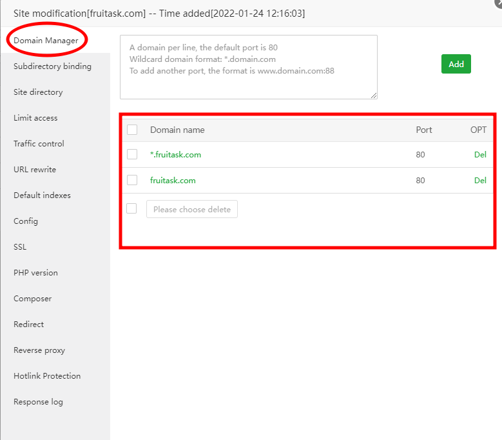Delete the fruitask.com domain entry
The image size is (502, 440).
click(480, 181)
